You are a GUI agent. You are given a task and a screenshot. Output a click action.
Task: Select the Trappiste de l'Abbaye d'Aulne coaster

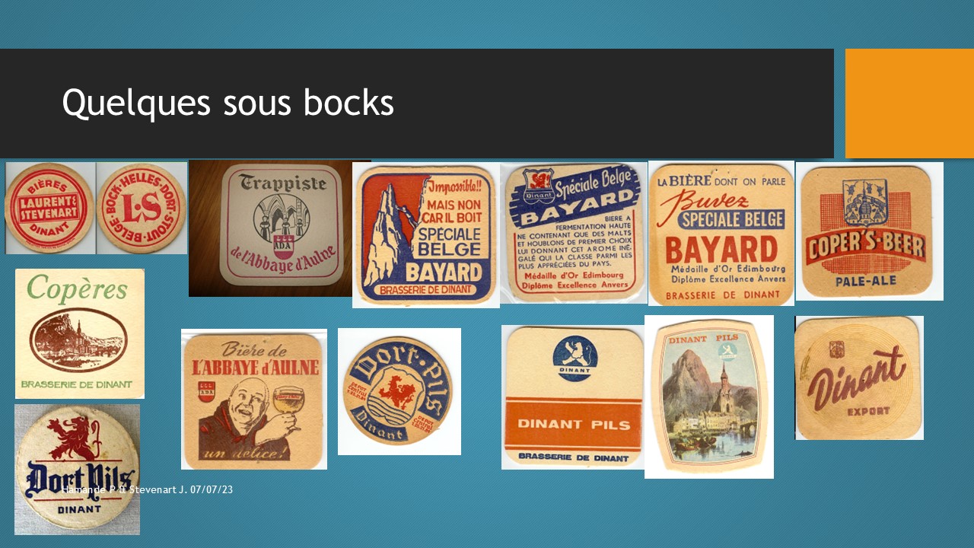click(x=280, y=228)
